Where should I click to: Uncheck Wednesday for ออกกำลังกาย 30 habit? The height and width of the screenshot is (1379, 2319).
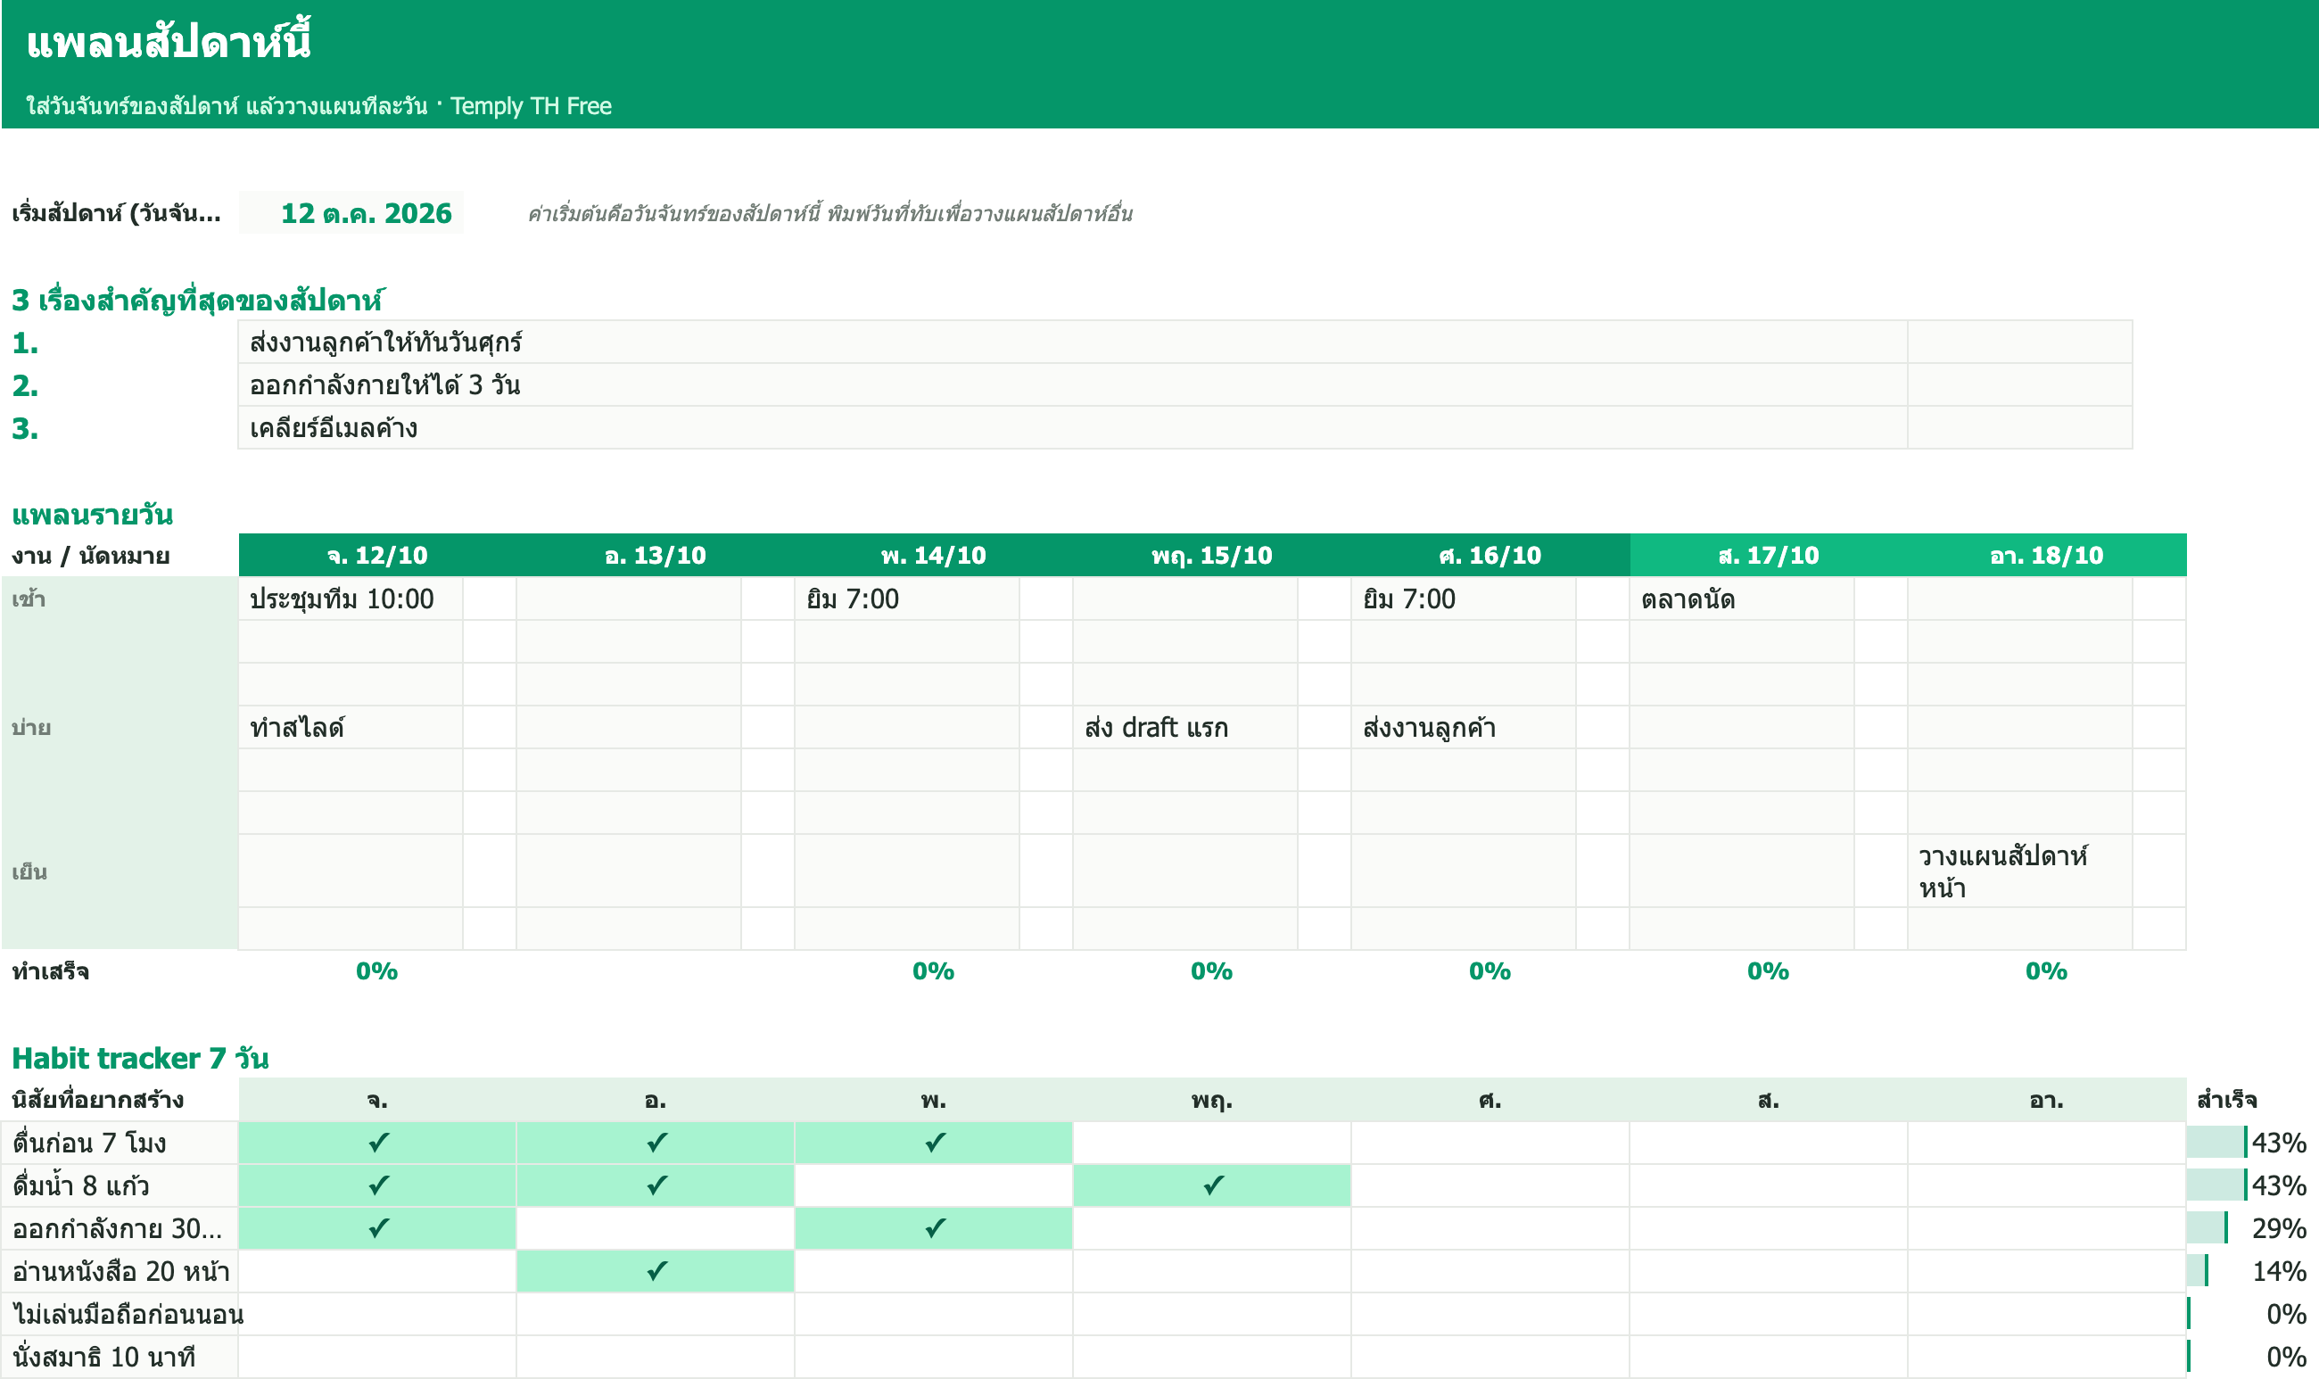tap(934, 1228)
